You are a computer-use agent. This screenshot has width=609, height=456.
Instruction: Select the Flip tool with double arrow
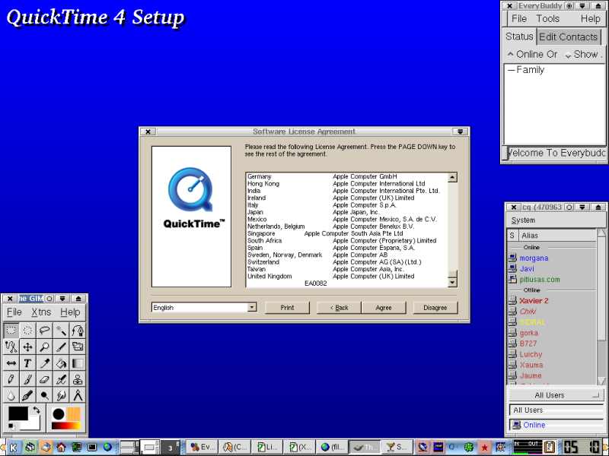coord(11,363)
